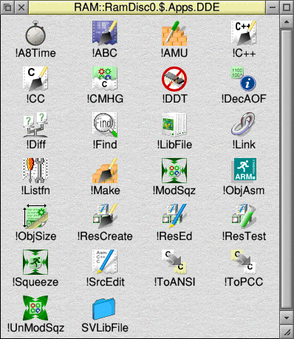Click the window close X button

tap(21, 7)
